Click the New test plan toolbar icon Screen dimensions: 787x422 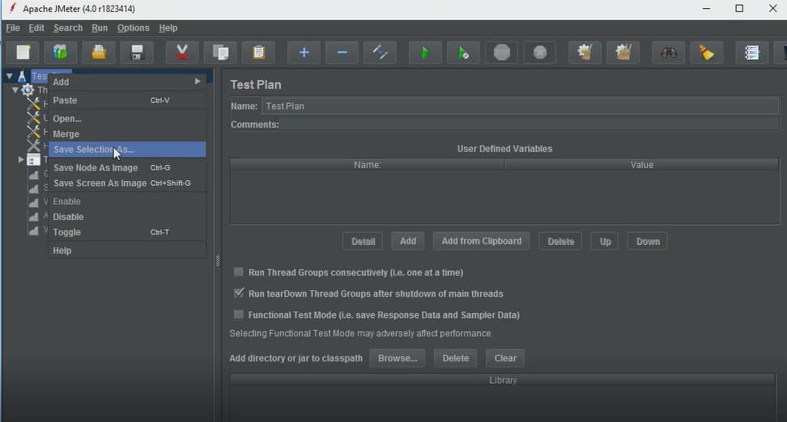coord(23,52)
